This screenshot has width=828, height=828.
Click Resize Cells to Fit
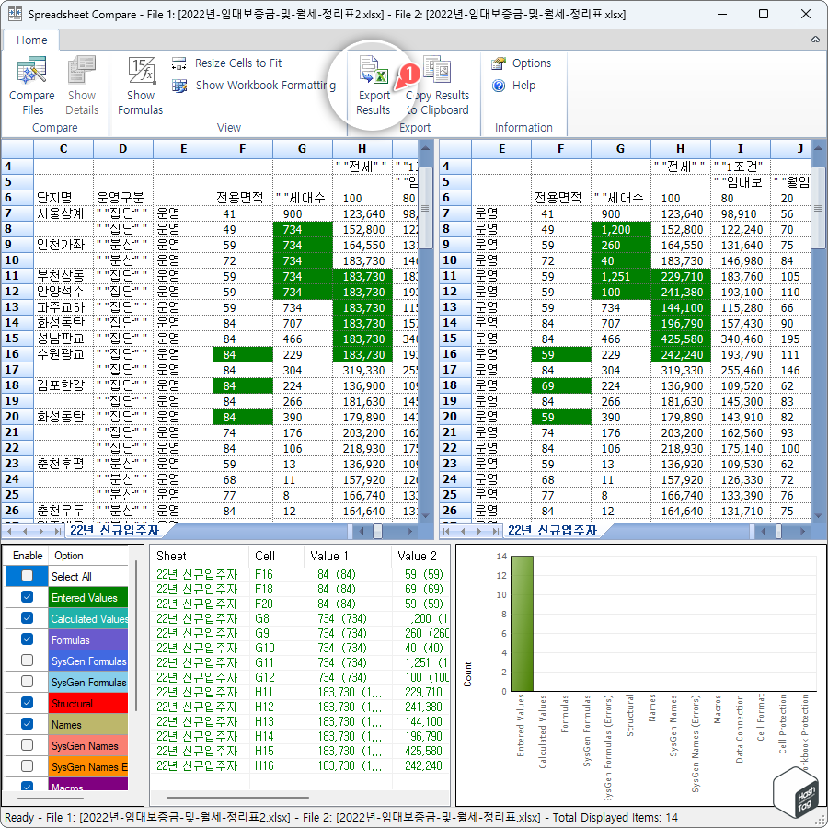(x=227, y=63)
